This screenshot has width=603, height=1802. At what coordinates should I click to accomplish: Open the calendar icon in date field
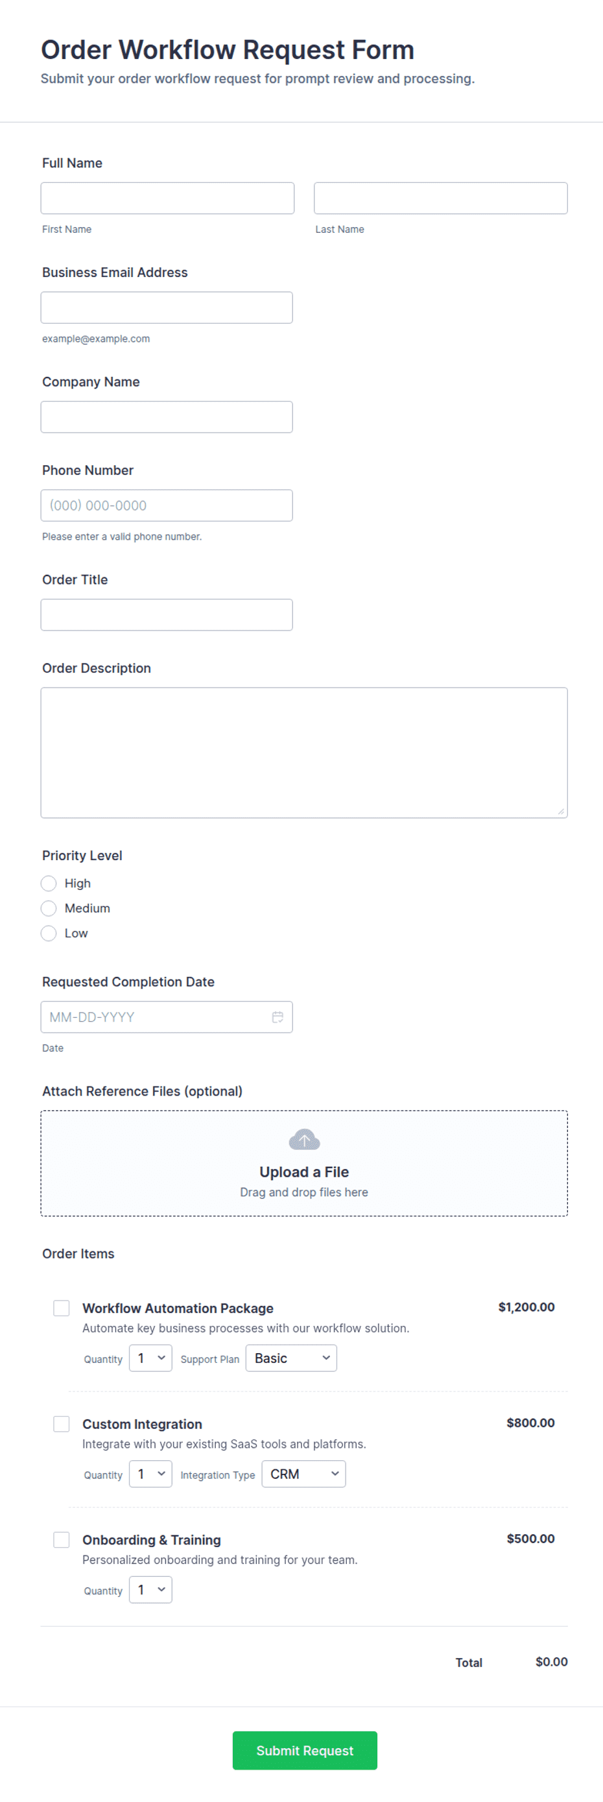[x=278, y=1016]
